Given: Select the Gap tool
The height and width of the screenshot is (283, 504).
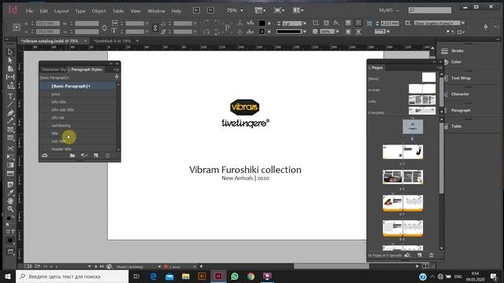Looking at the screenshot, I should [x=10, y=77].
